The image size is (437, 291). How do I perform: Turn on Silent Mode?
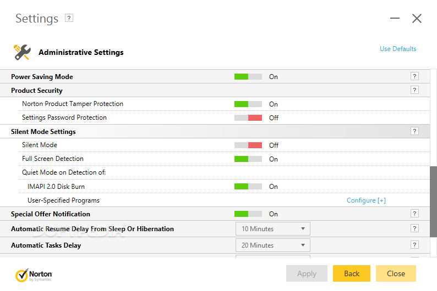click(x=248, y=145)
